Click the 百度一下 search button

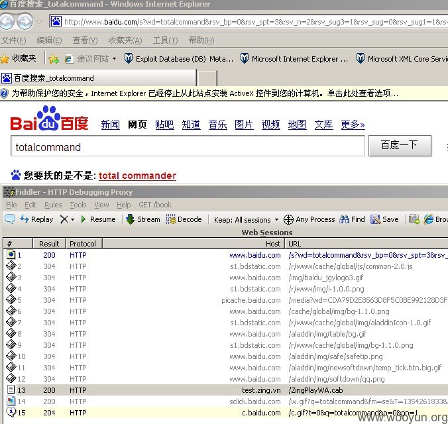(400, 146)
